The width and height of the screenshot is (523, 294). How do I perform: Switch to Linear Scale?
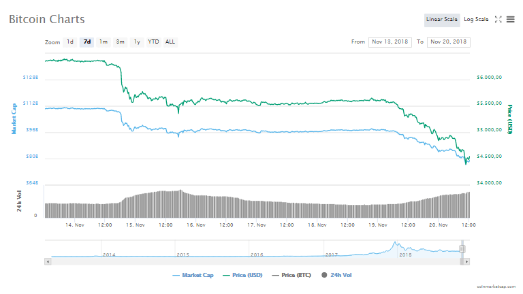(441, 20)
